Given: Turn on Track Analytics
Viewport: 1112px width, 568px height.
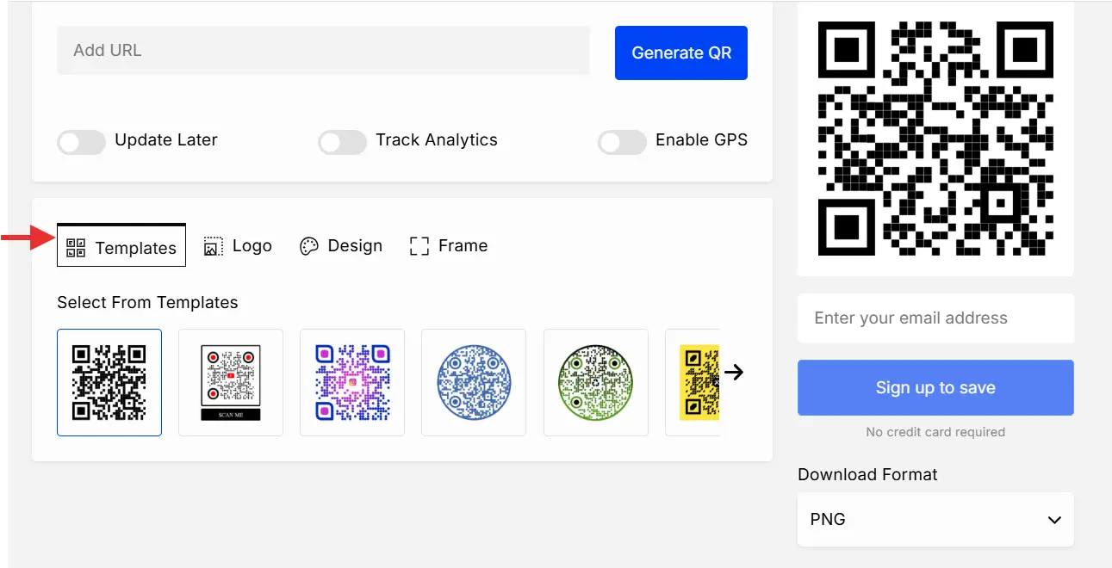Looking at the screenshot, I should tap(342, 143).
